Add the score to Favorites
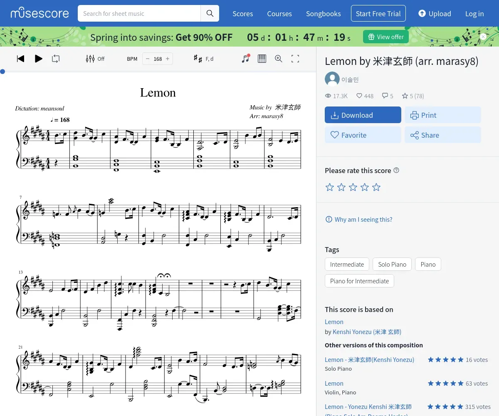The image size is (499, 416). [363, 135]
